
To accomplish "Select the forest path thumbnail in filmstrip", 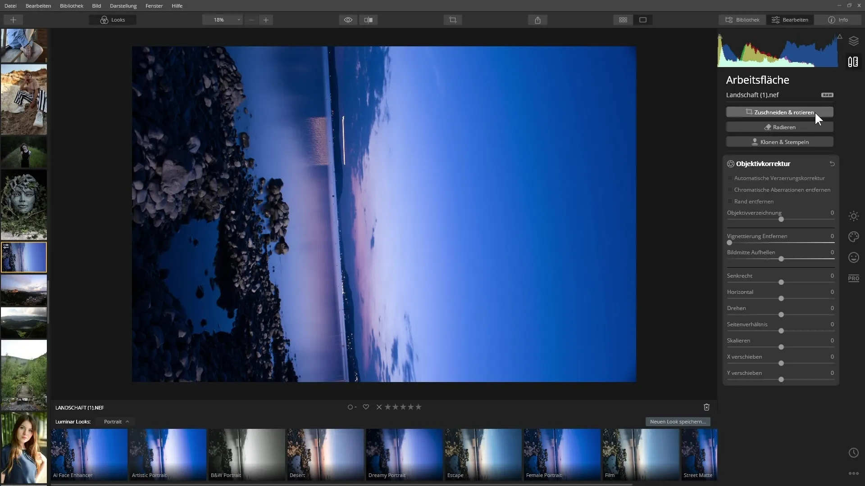I will click(24, 375).
